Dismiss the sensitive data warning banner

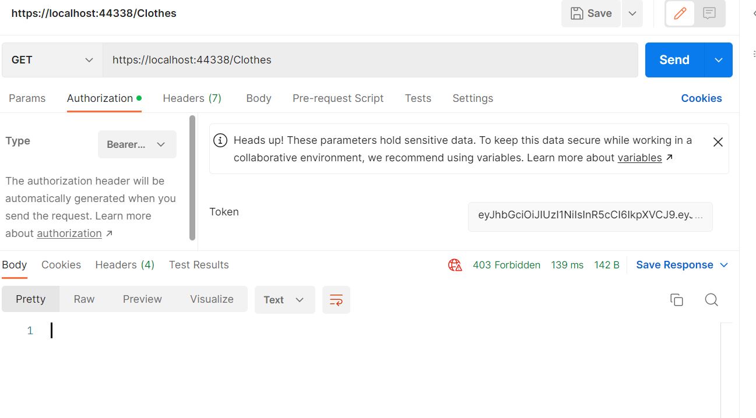click(x=718, y=141)
